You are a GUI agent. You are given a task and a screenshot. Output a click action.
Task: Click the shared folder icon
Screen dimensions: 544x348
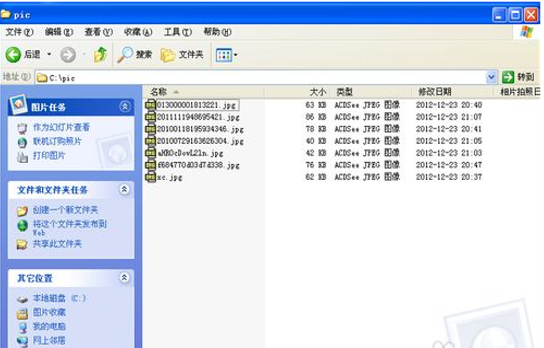pos(22,244)
